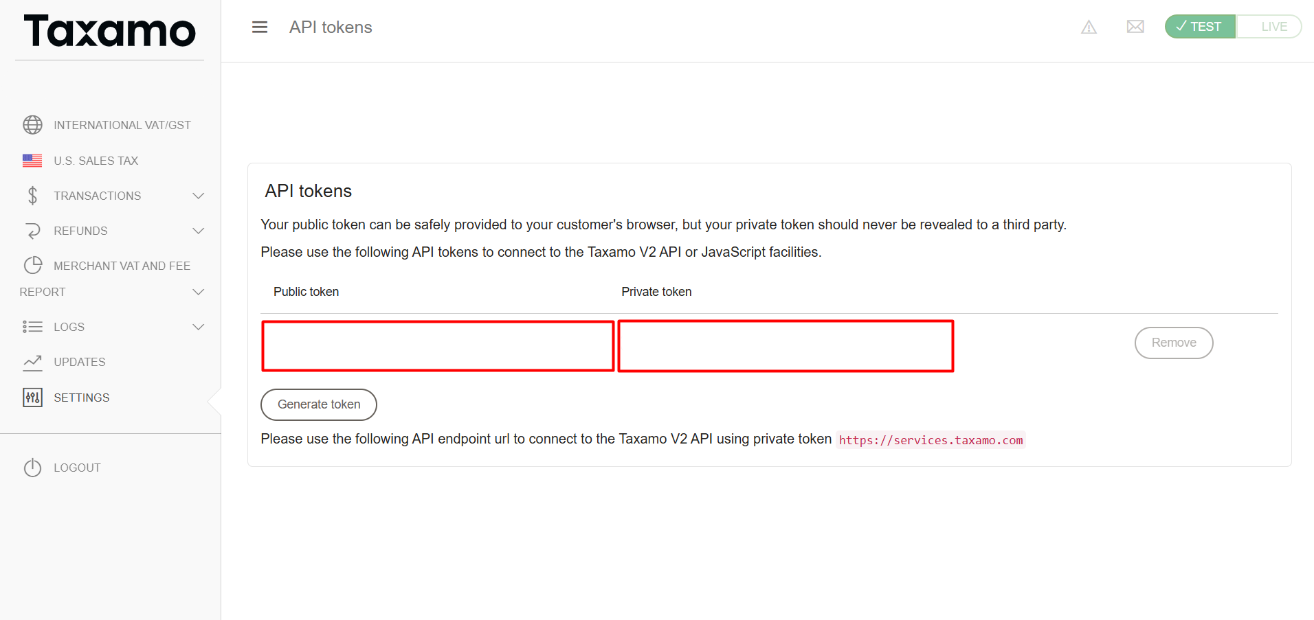This screenshot has width=1314, height=620.
Task: Click the Logout power icon
Action: point(32,468)
